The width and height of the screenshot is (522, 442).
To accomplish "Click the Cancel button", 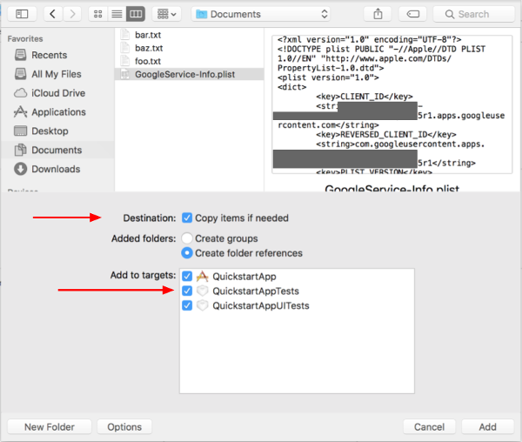I will click(x=429, y=426).
